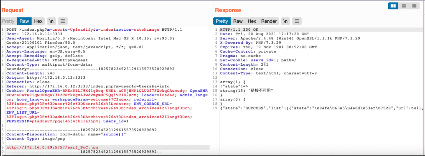Click the Server: Apache/2.4.48 header line
This screenshot has height=156, width=425.
pyautogui.click(x=290, y=38)
